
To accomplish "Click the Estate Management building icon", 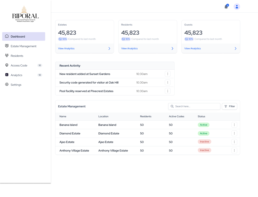I will 7,46.
